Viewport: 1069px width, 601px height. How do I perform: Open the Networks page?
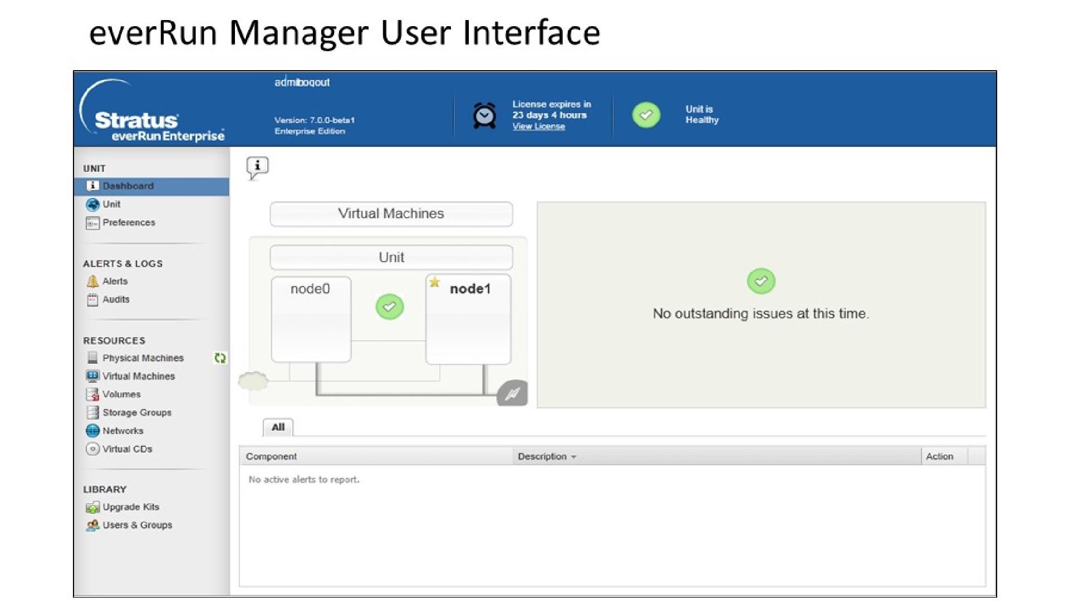(x=123, y=431)
